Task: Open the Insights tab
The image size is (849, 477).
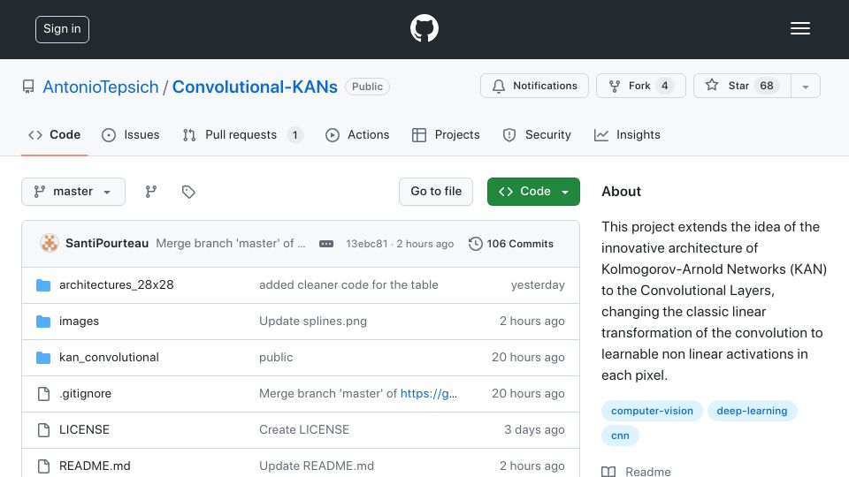Action: (x=627, y=134)
